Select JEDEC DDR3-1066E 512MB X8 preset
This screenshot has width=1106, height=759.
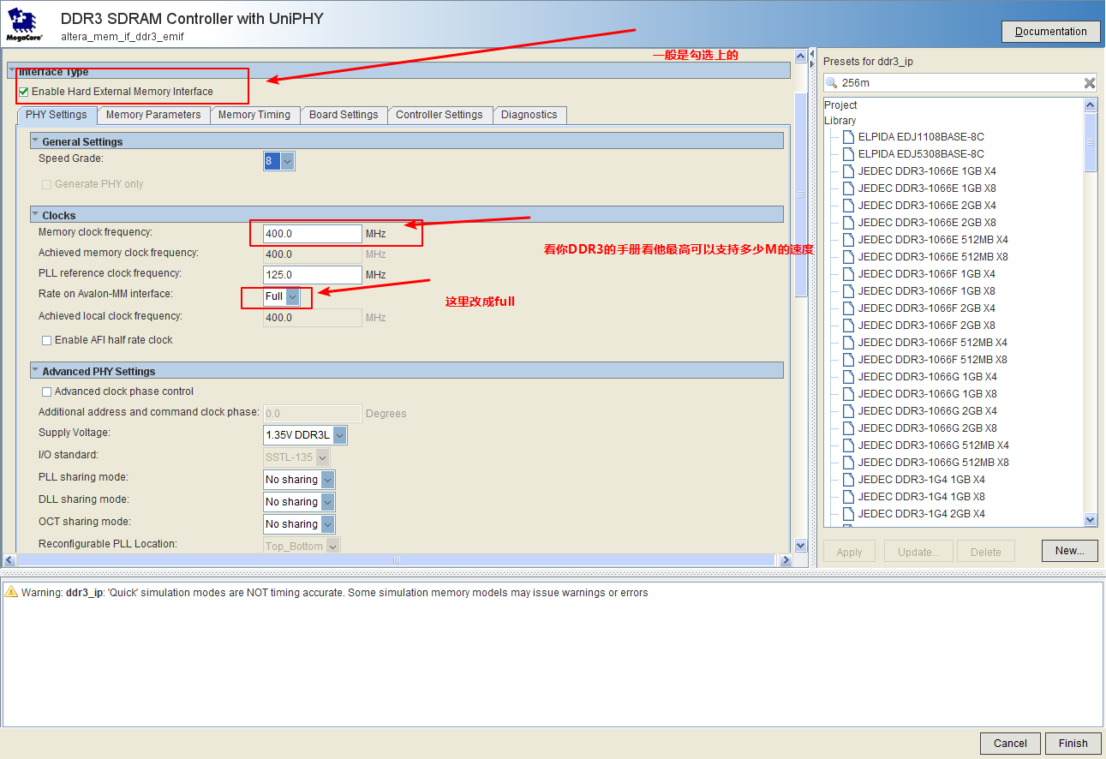click(933, 257)
